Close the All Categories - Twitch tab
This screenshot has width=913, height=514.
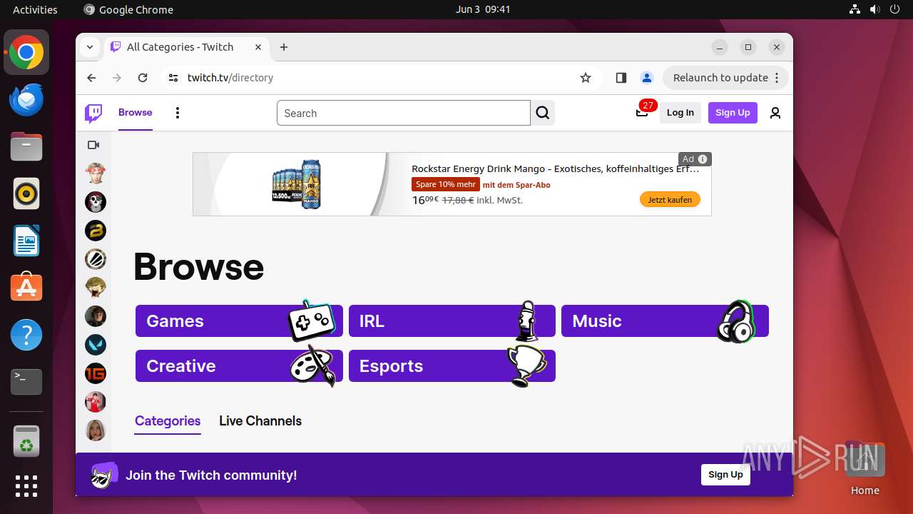point(258,47)
